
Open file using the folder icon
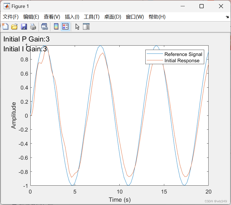[15, 26]
